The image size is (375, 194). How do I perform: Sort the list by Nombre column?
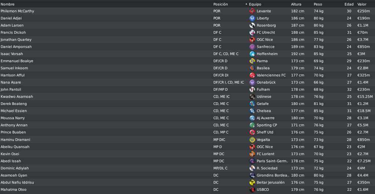coord(7,4)
